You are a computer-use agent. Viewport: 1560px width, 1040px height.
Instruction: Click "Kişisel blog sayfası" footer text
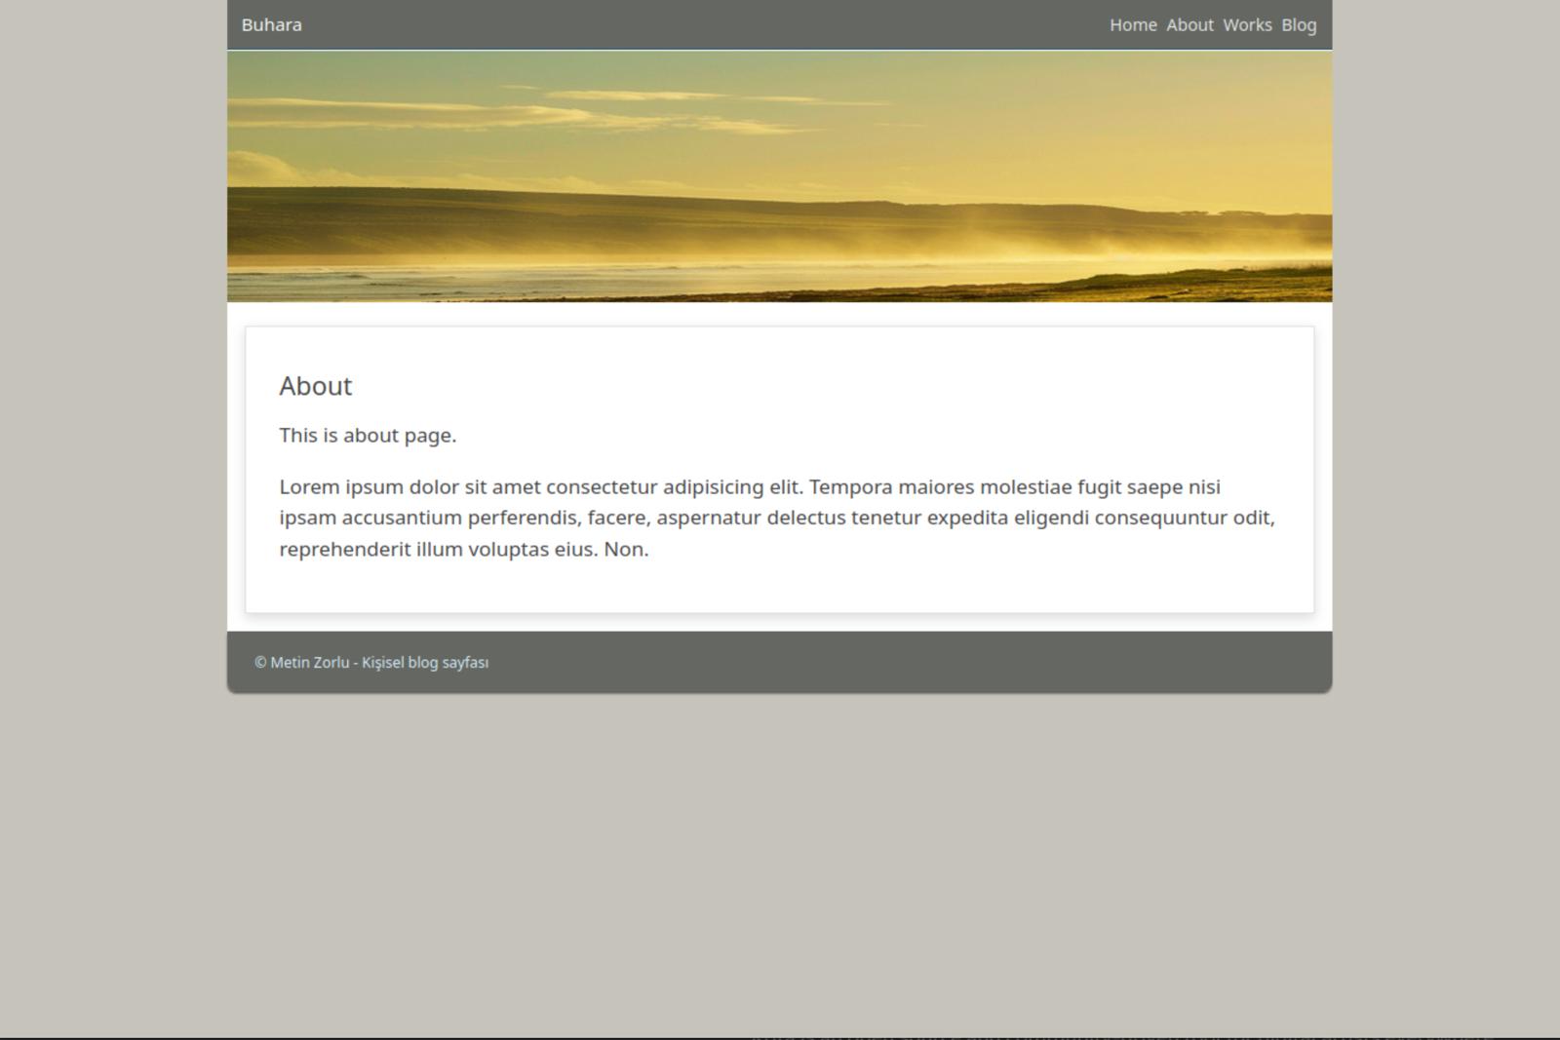(x=425, y=663)
